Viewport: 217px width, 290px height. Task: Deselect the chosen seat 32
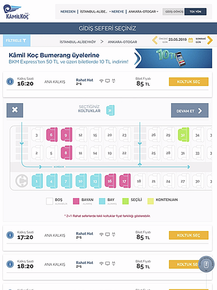[x=184, y=135]
